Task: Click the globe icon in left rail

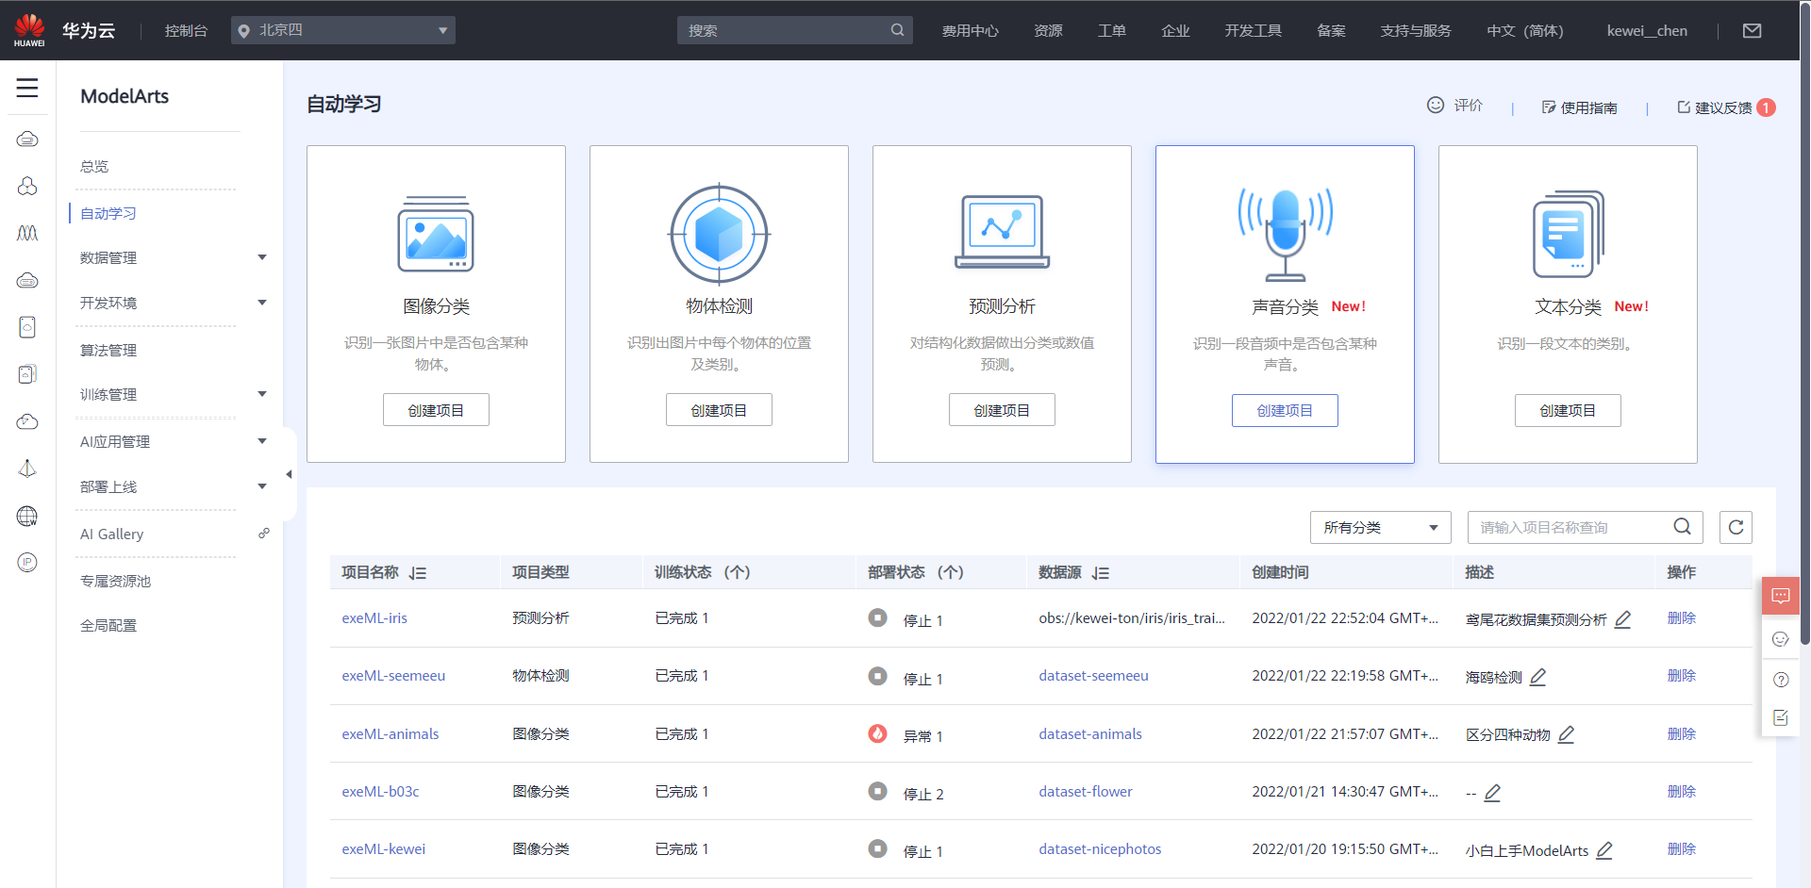Action: [27, 516]
